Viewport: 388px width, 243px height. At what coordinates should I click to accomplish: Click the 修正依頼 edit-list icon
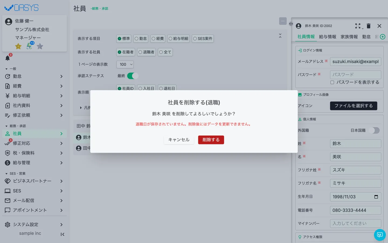[8, 115]
